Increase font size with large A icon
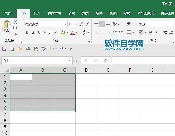Image resolution: width=175 pixels, height=136 pixels. (82, 24)
